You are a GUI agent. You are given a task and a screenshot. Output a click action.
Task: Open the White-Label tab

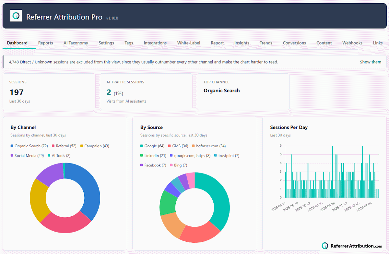click(x=189, y=43)
